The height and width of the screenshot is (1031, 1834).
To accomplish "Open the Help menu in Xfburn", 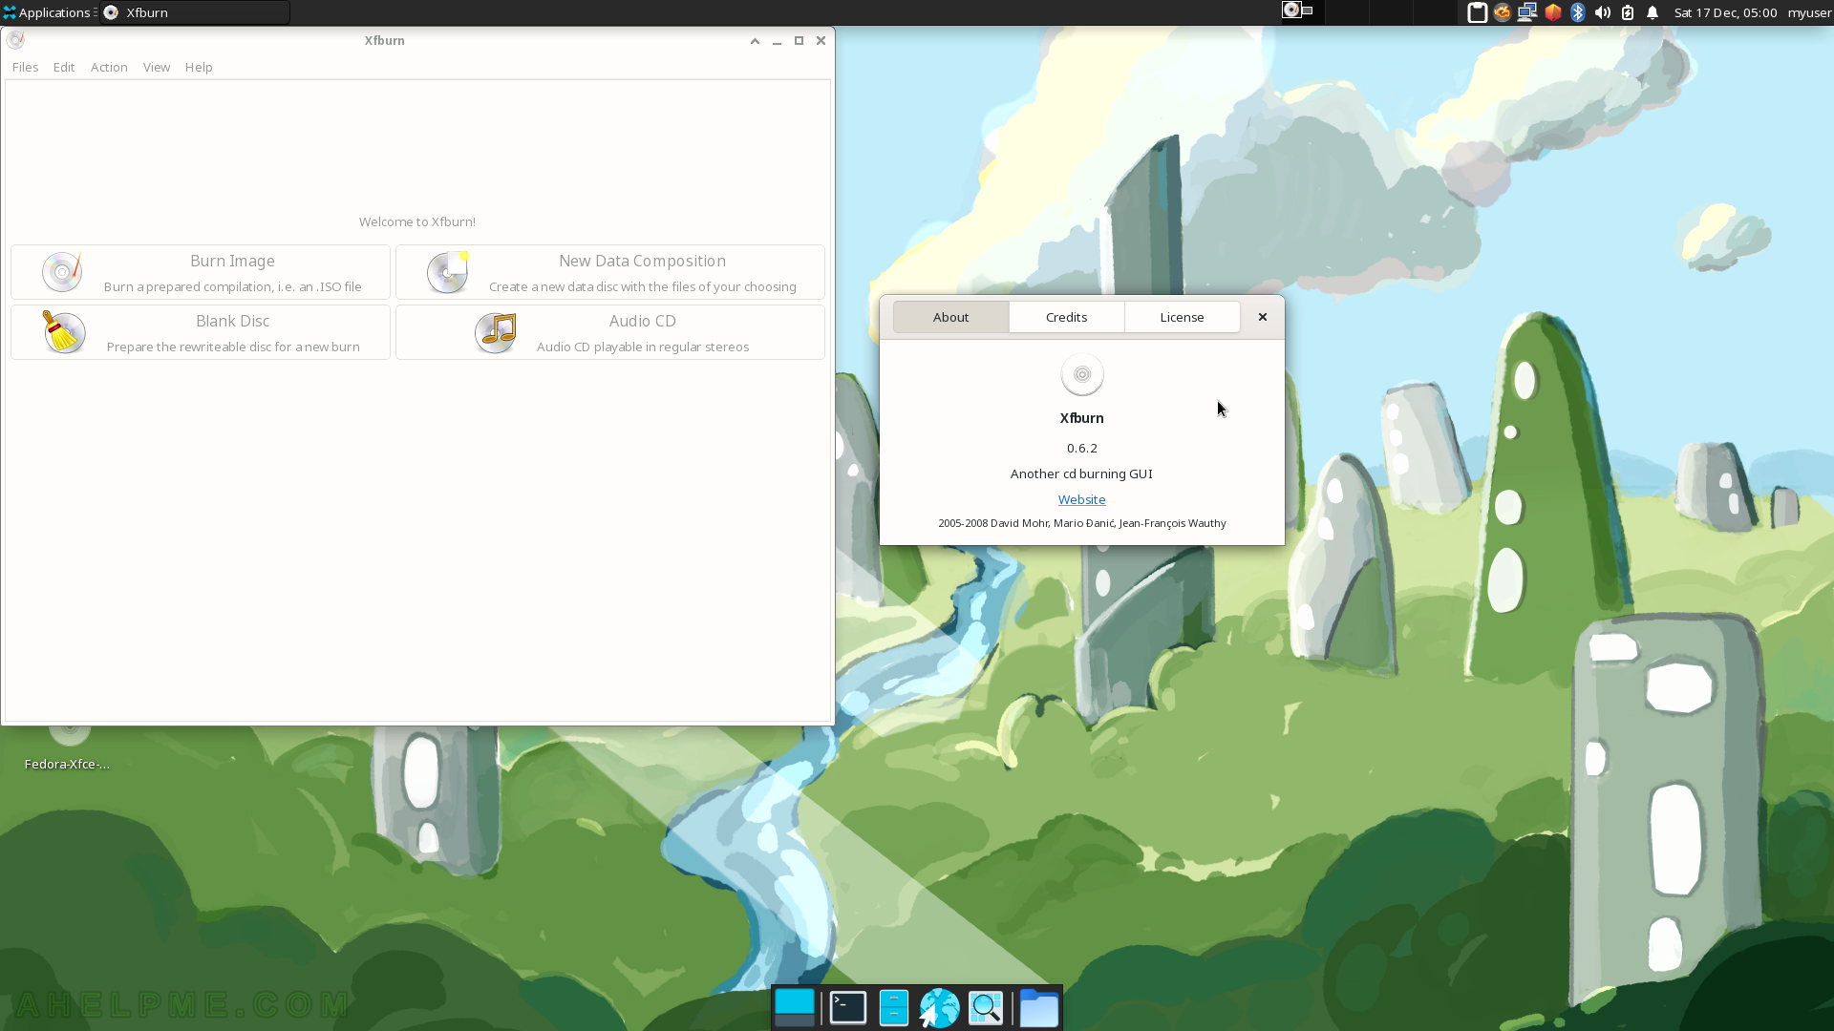I will pos(199,67).
